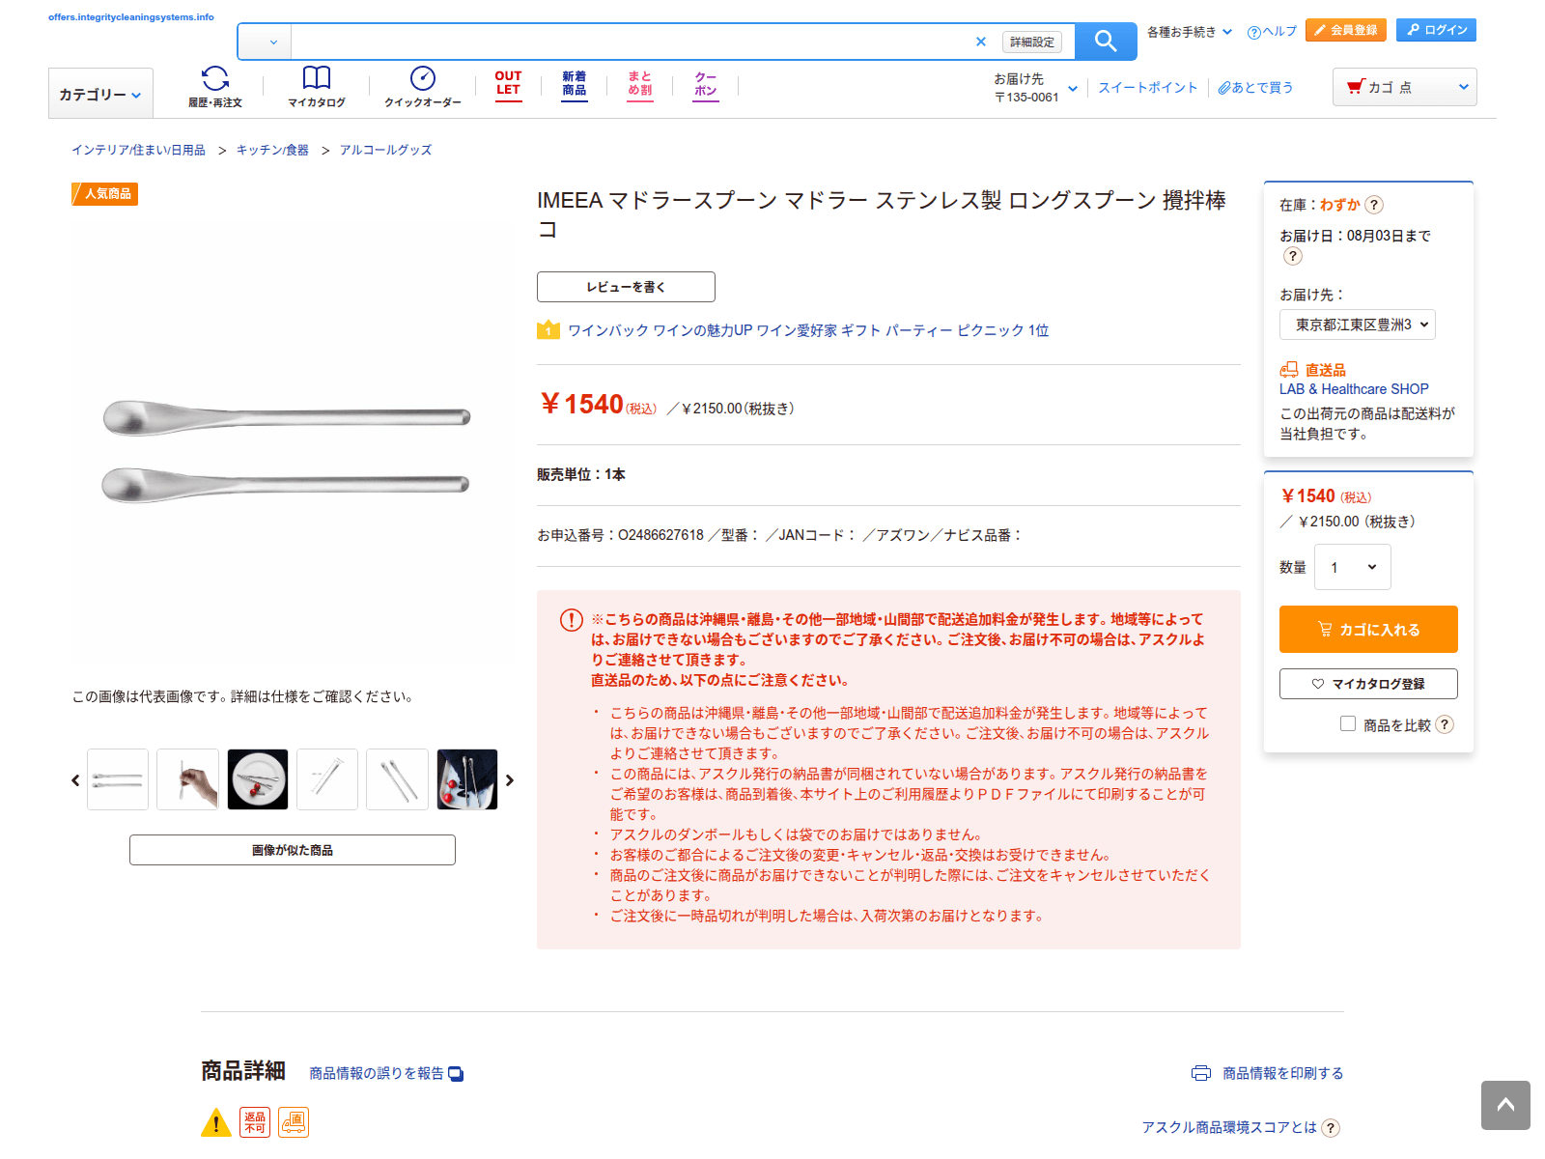Expand the カテゴリー menu
The height and width of the screenshot is (1159, 1545).
pyautogui.click(x=100, y=94)
